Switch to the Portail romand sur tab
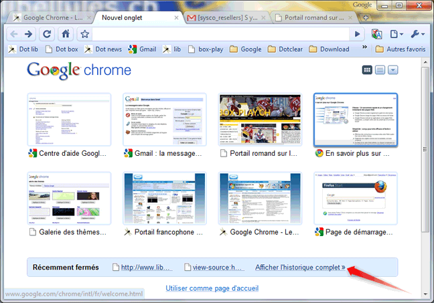Screen dimensions: 434x303 [x=313, y=17]
